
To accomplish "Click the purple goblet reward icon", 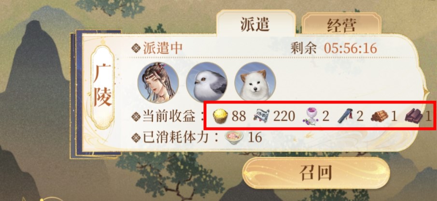I will (311, 116).
